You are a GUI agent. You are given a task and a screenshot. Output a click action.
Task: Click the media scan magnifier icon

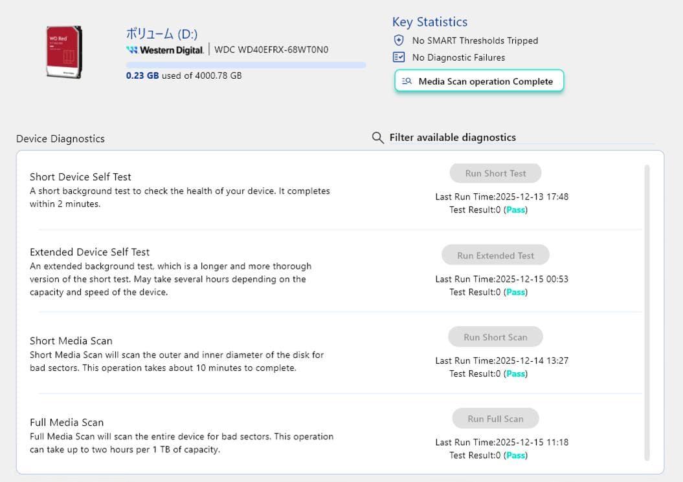pos(407,81)
